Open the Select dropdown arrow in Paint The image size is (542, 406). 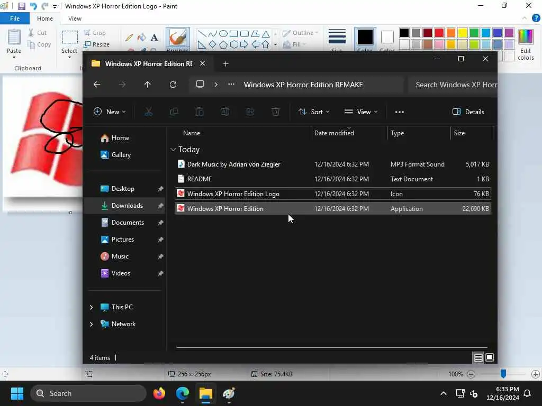(x=69, y=57)
